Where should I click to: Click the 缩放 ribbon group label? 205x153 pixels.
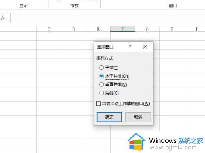click(74, 6)
